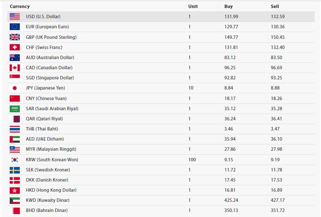
Task: Click the JPY unit value 10
Action: pyautogui.click(x=191, y=88)
